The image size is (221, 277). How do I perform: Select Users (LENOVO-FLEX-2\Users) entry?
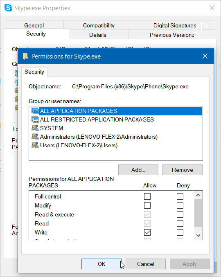click(x=79, y=145)
